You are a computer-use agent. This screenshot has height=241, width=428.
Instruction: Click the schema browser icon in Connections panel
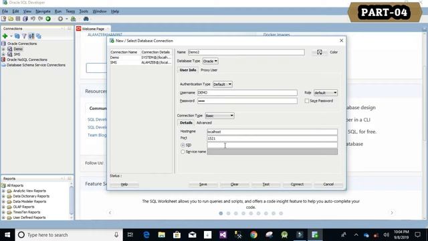point(31,36)
